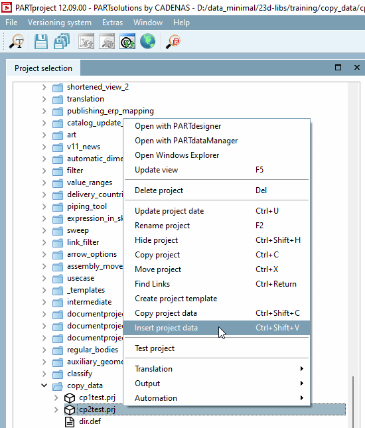
Task: Choose Hide project menu entry
Action: pos(217,240)
